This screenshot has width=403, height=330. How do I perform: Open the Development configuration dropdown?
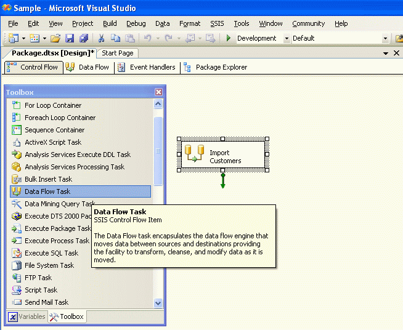[x=287, y=39]
